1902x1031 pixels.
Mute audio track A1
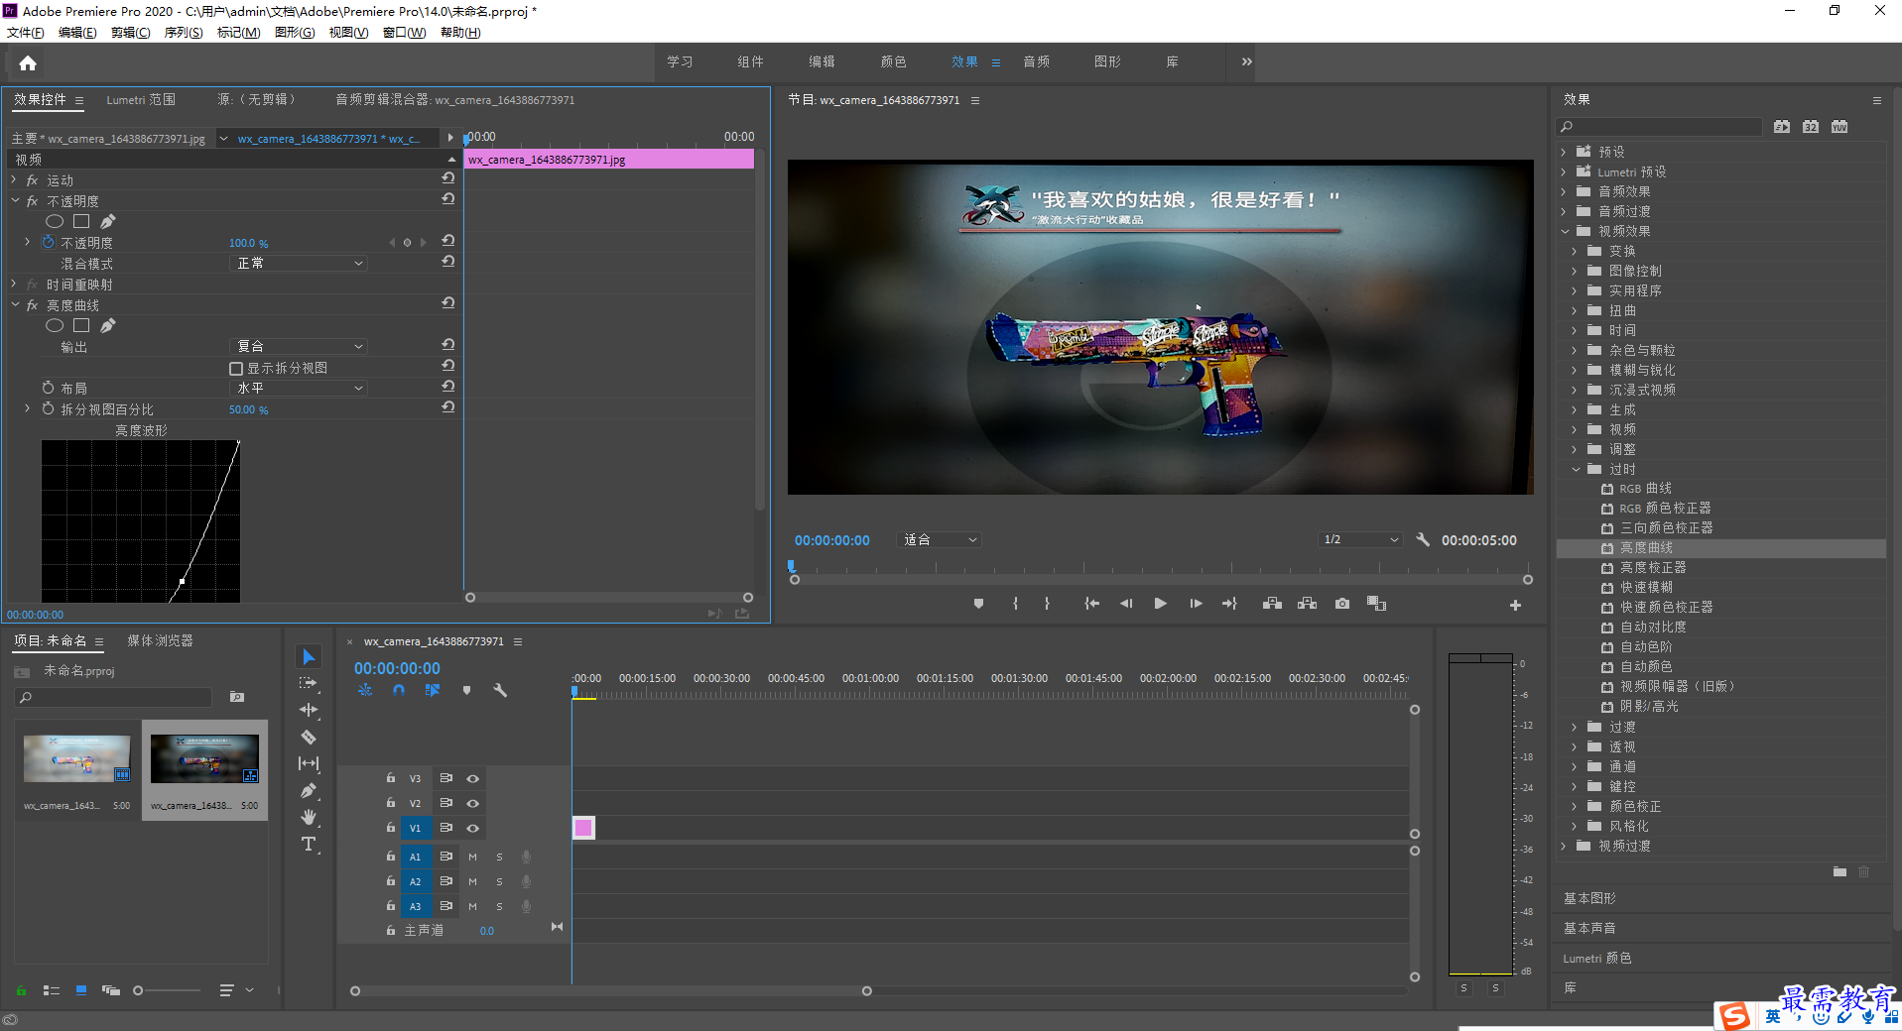473,857
